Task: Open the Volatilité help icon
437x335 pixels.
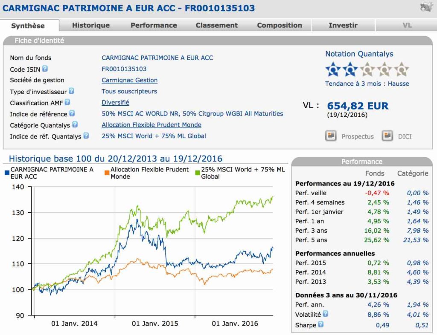Action: click(x=325, y=314)
